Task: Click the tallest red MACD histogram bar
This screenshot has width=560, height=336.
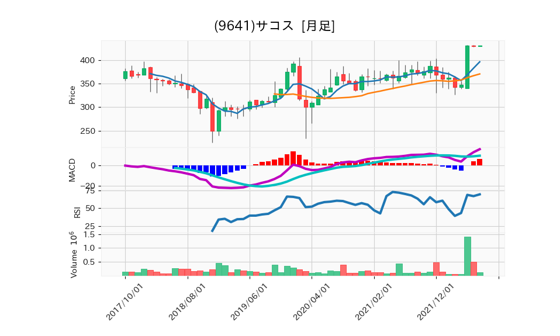Action: coord(293,158)
